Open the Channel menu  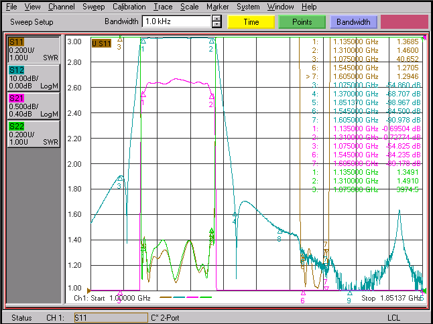(x=61, y=7)
